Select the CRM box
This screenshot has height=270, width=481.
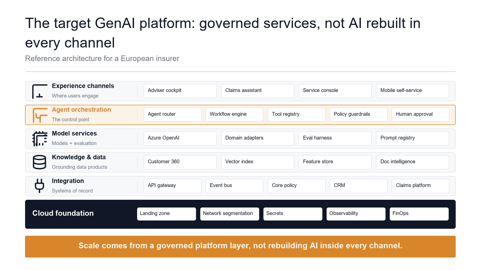pos(358,186)
